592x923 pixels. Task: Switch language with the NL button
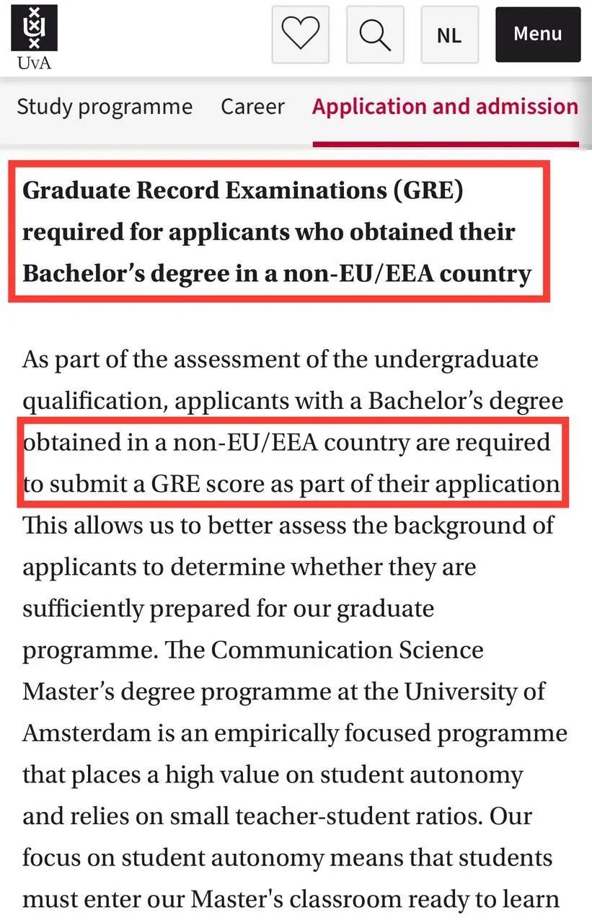point(449,35)
